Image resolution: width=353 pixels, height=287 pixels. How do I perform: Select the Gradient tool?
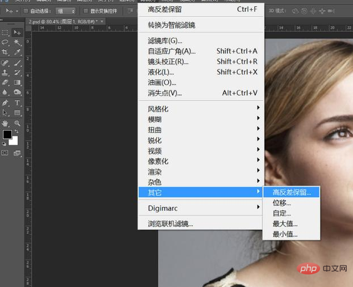(x=17, y=82)
